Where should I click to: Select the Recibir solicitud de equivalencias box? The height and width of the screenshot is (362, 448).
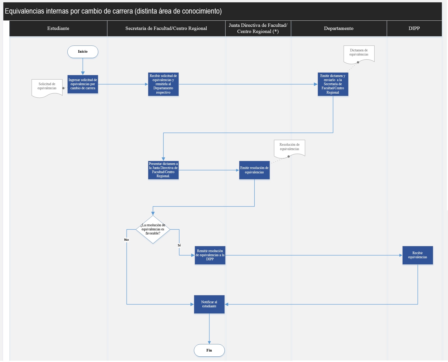tap(163, 84)
